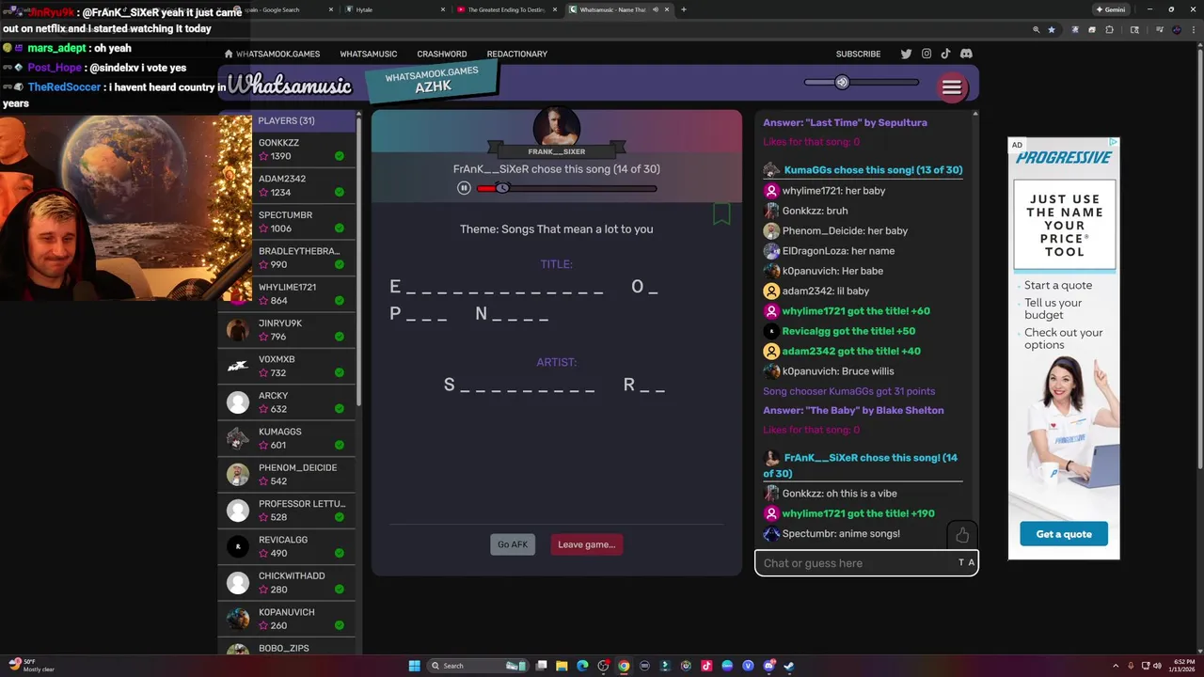Click the taskbar Search box
The width and height of the screenshot is (1204, 677).
point(479,666)
